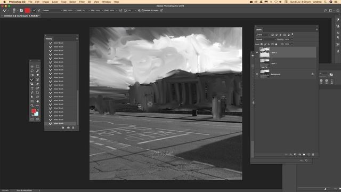
Task: Open the Image menu
Action: [x=46, y=2]
